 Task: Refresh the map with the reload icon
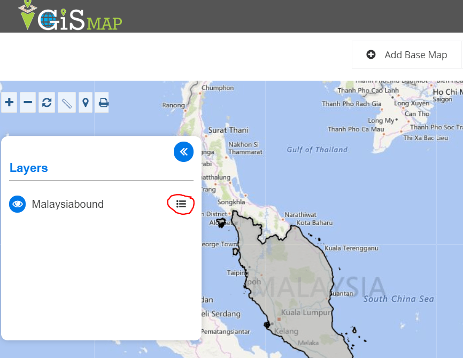[x=47, y=103]
